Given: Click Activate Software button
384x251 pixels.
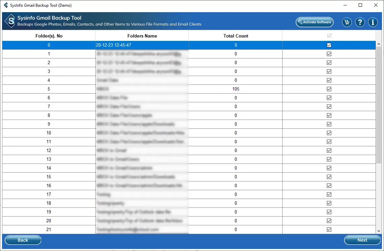Looking at the screenshot, I should coord(314,22).
